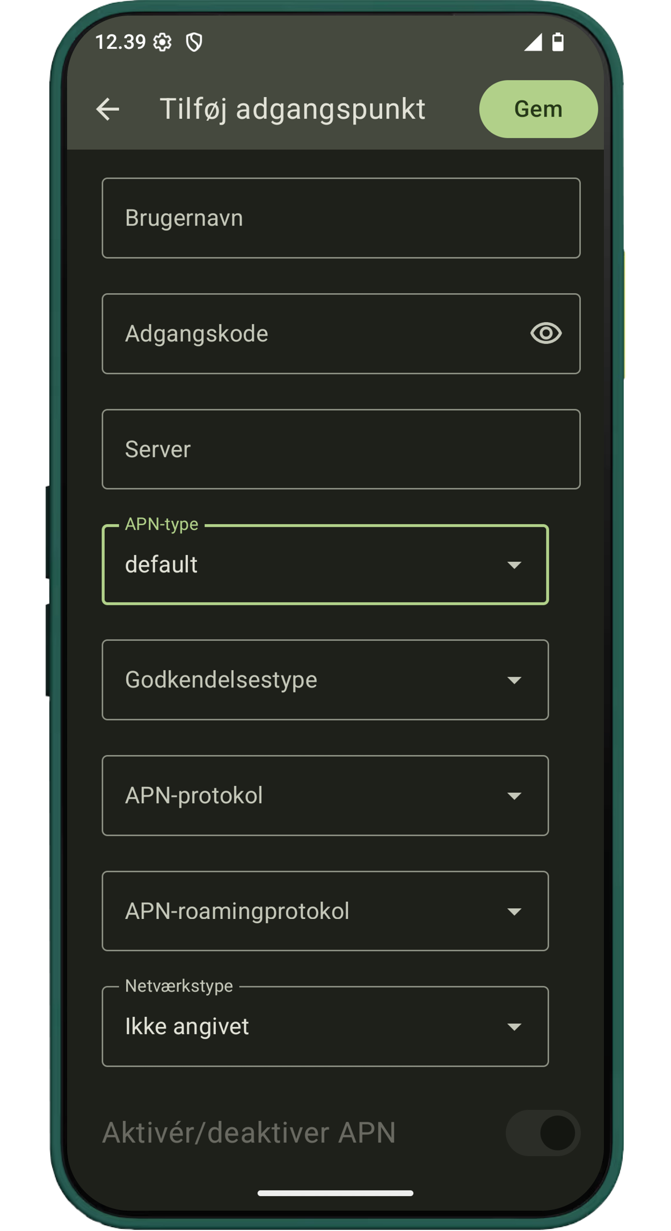Open the Netværkstype dropdown arrow

pyautogui.click(x=514, y=1027)
